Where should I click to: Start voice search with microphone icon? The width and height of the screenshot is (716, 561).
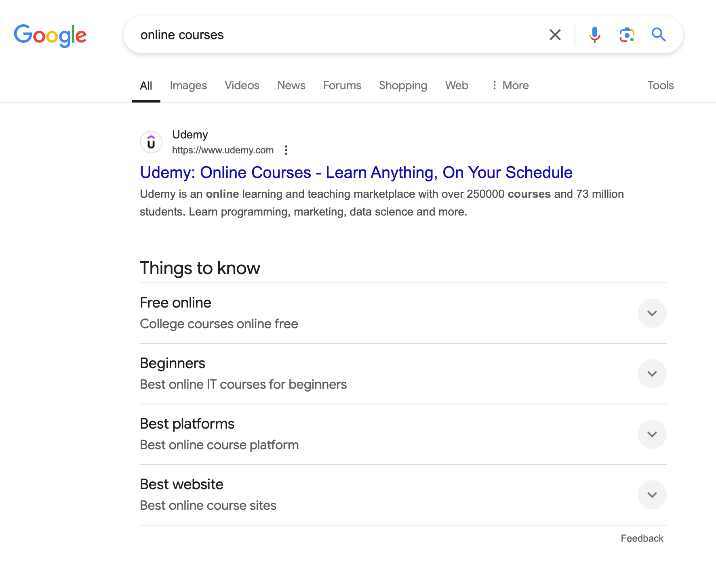(594, 35)
